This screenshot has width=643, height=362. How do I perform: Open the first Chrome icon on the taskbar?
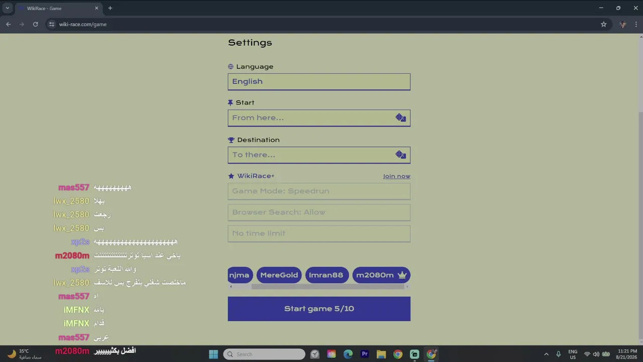(398, 354)
